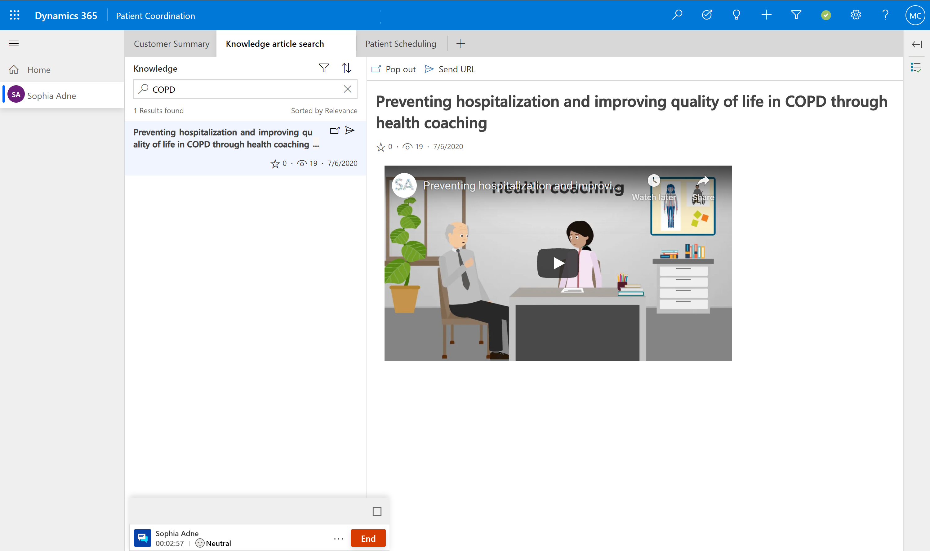Click the Copilot suggestion icon in toolbar
Viewport: 930px width, 551px height.
[x=736, y=15]
